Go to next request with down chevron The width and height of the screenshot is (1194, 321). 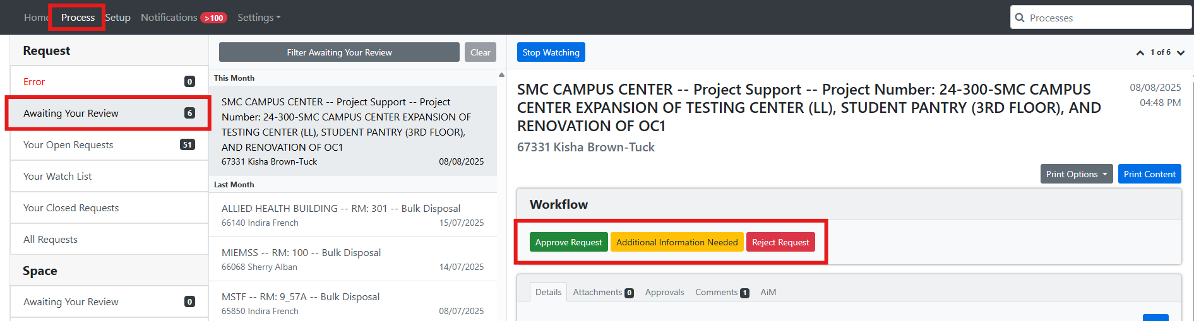[1181, 53]
